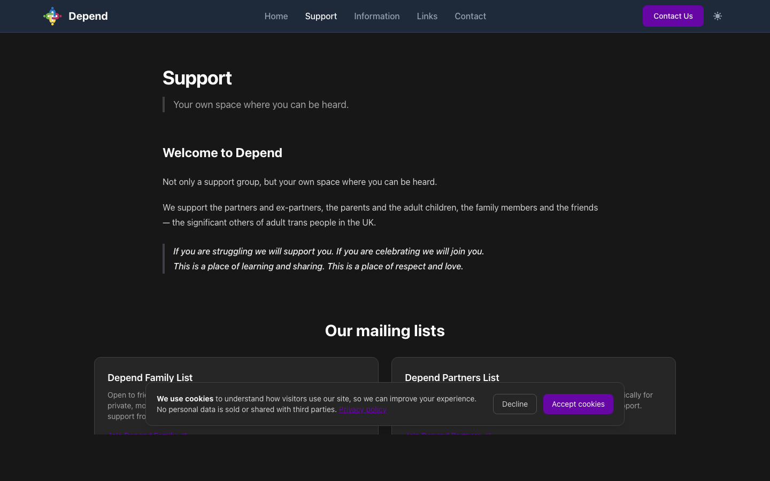Click the italic support quote block
Image resolution: width=770 pixels, height=481 pixels.
tap(328, 259)
